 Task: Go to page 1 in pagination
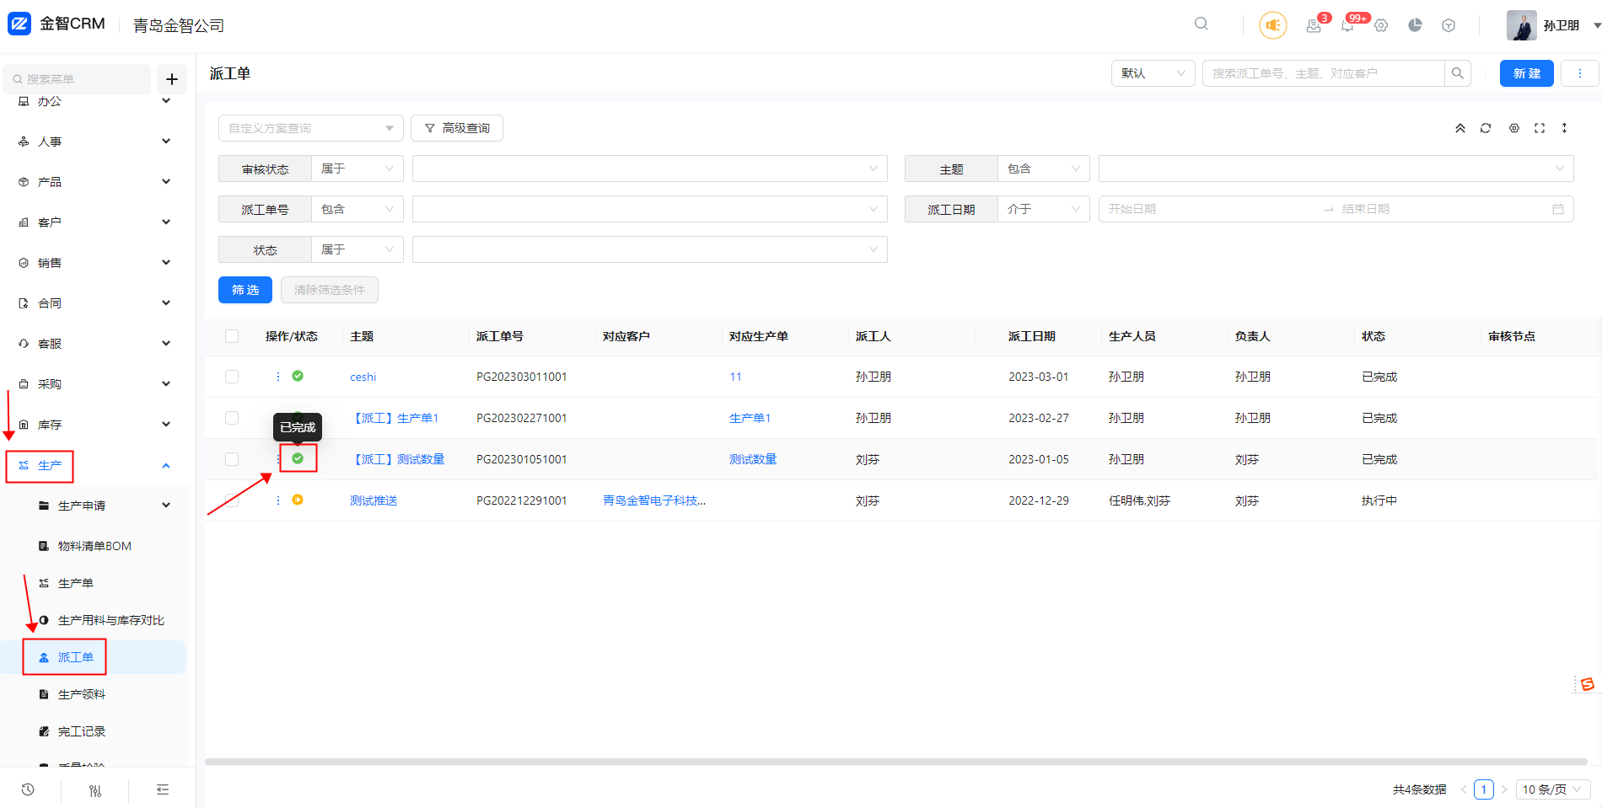point(1484,789)
